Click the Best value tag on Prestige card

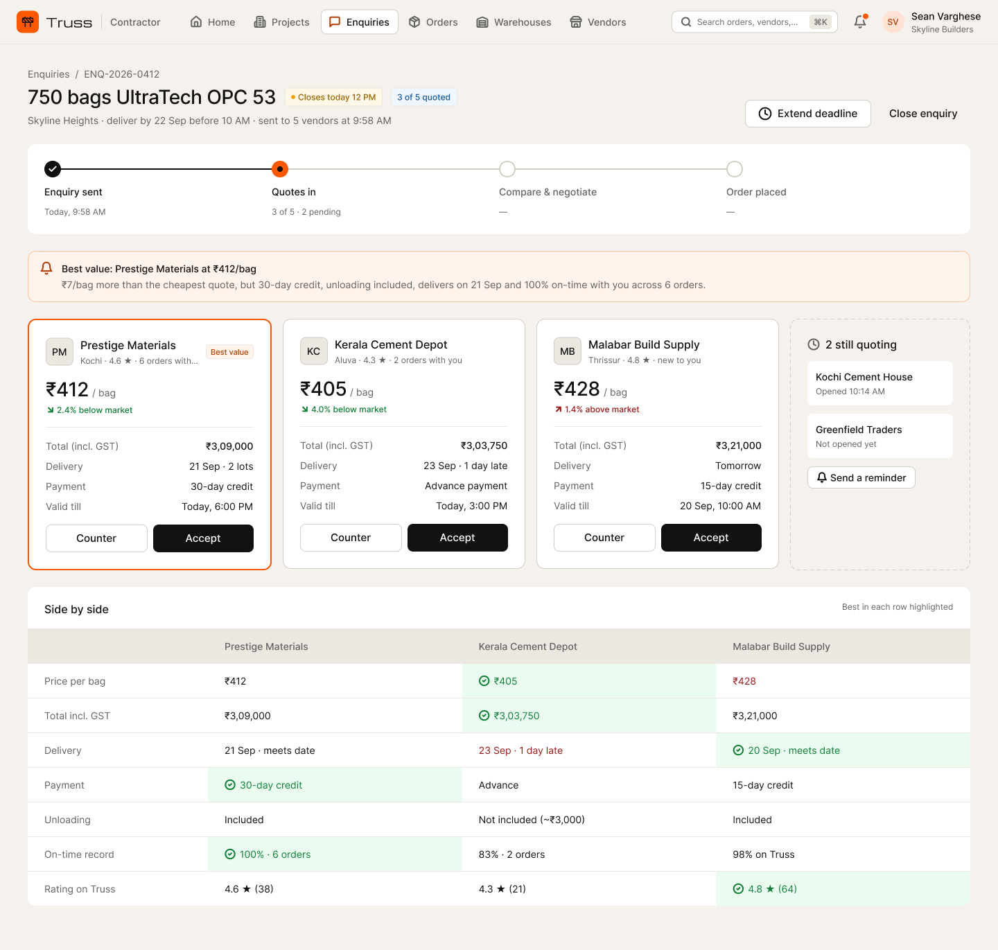[229, 352]
